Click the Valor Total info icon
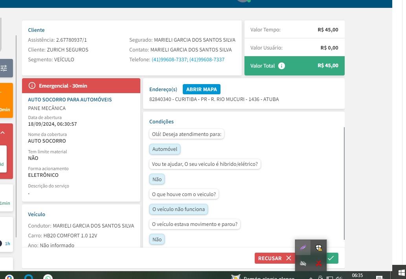 [281, 66]
